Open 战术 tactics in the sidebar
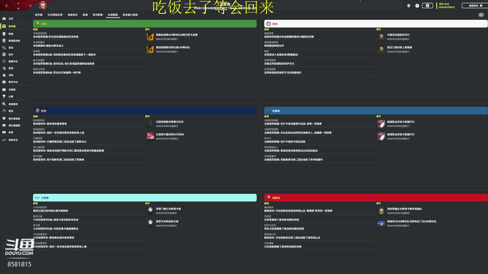The image size is (488, 274). [x=11, y=55]
